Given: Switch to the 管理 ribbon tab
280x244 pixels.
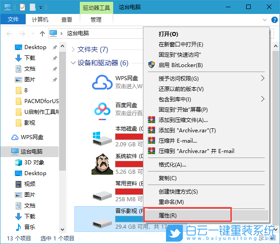Looking at the screenshot, I should click(96, 19).
